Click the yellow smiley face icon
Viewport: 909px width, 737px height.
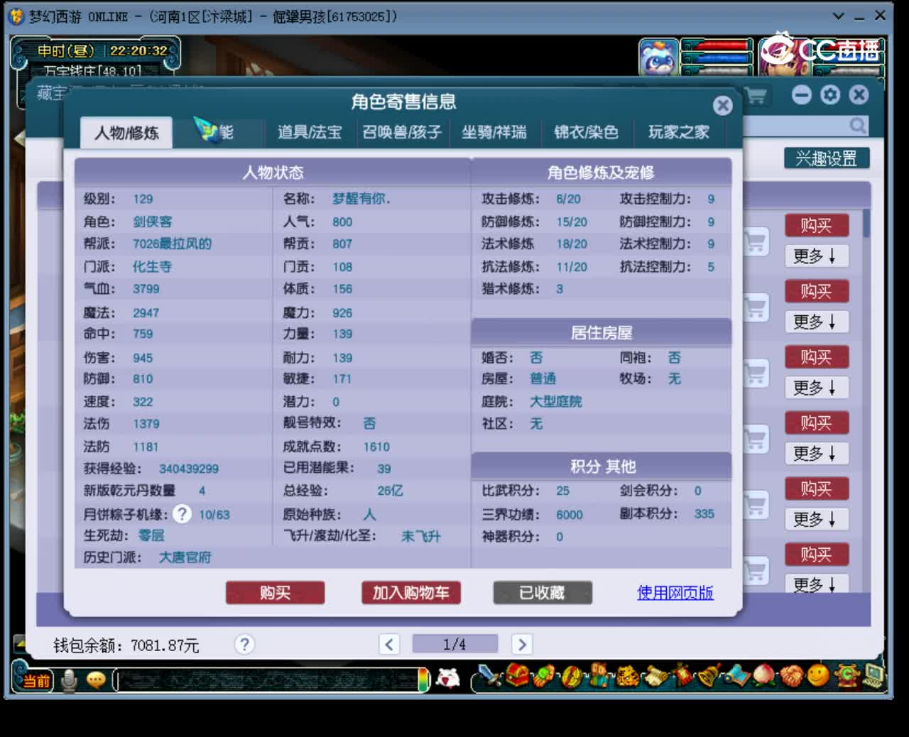(x=818, y=675)
